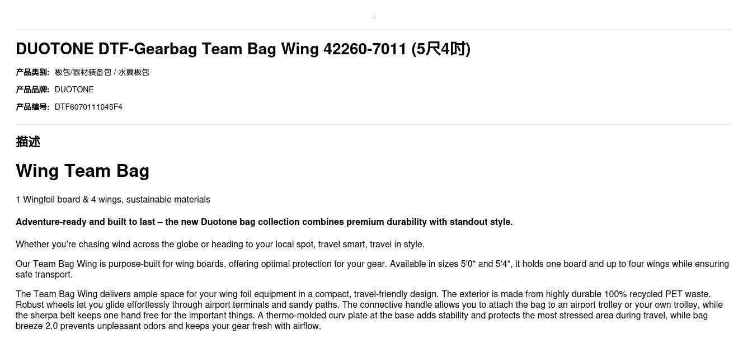Viewport: 743px width, 357px height.
Task: Click the 产品编号 label
Action: pyautogui.click(x=32, y=107)
